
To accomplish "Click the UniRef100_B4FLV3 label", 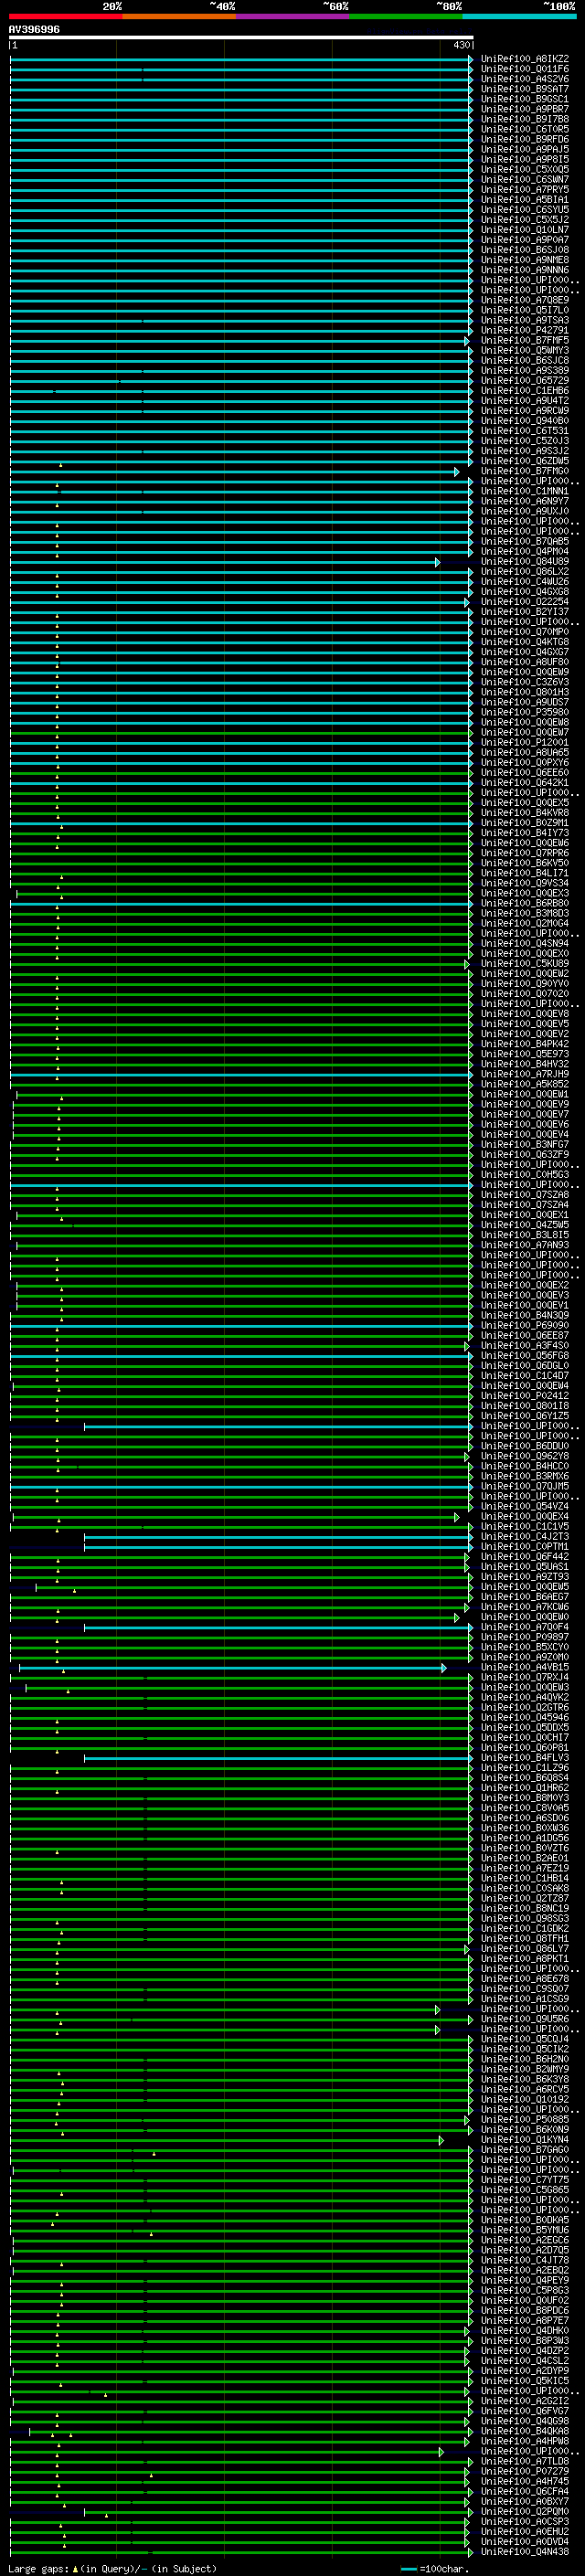I will click(525, 1757).
